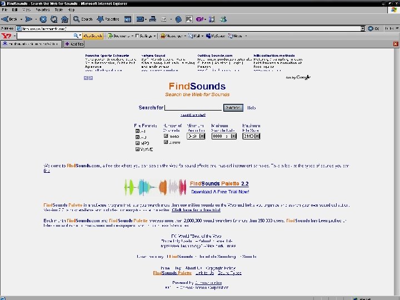Open the View menu
400x300 pixels.
(26, 9)
